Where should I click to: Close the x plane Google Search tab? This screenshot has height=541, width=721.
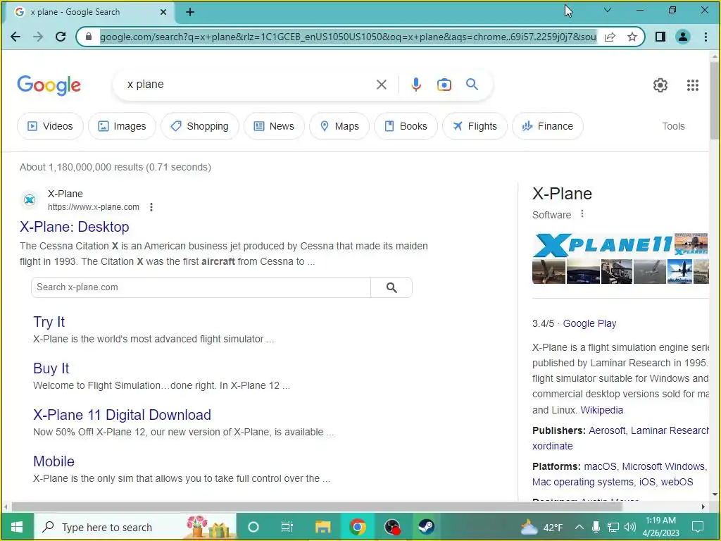[163, 13]
